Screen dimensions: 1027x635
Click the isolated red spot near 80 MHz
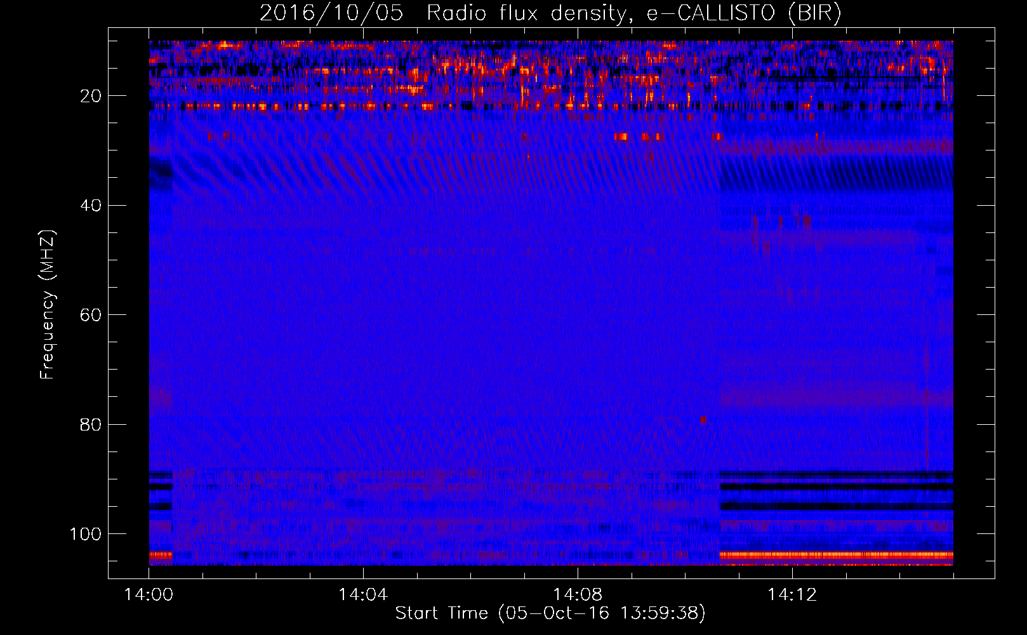(703, 420)
